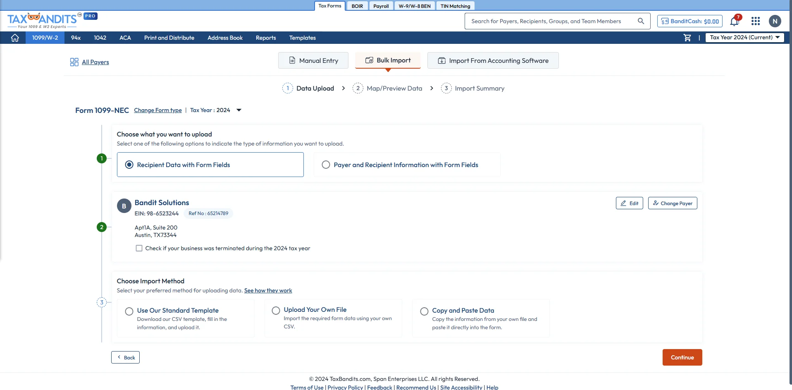Open Reports menu
Viewport: 792px width, 390px height.
click(x=266, y=38)
